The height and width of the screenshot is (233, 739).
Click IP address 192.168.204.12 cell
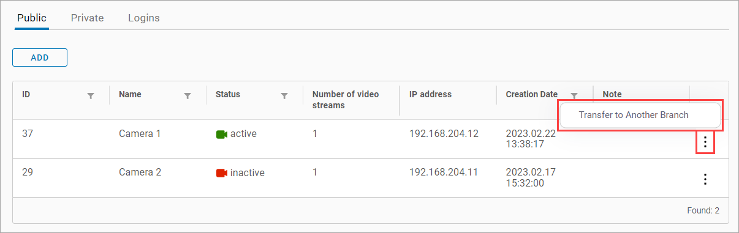[x=444, y=133]
